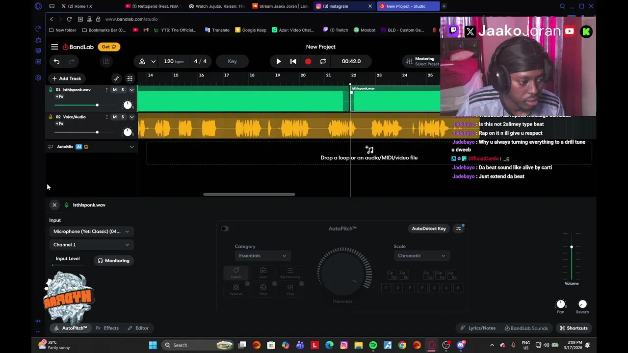628x353 pixels.
Task: Click the pan knob on Voice/Audio track
Action: click(x=128, y=132)
